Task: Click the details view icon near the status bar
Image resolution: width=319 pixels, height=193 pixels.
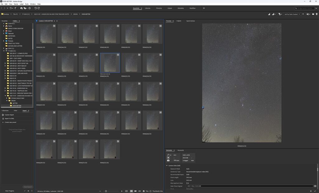Action: pyautogui.click(x=139, y=191)
